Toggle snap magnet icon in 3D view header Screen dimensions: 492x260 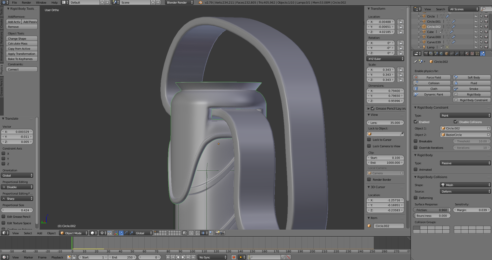click(197, 233)
